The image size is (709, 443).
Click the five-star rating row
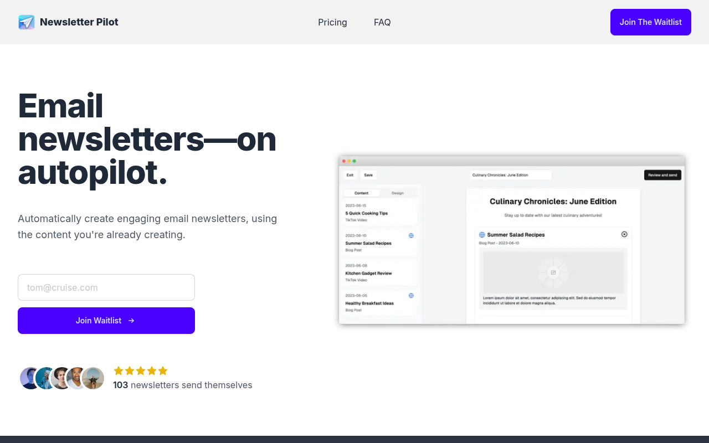click(x=140, y=370)
